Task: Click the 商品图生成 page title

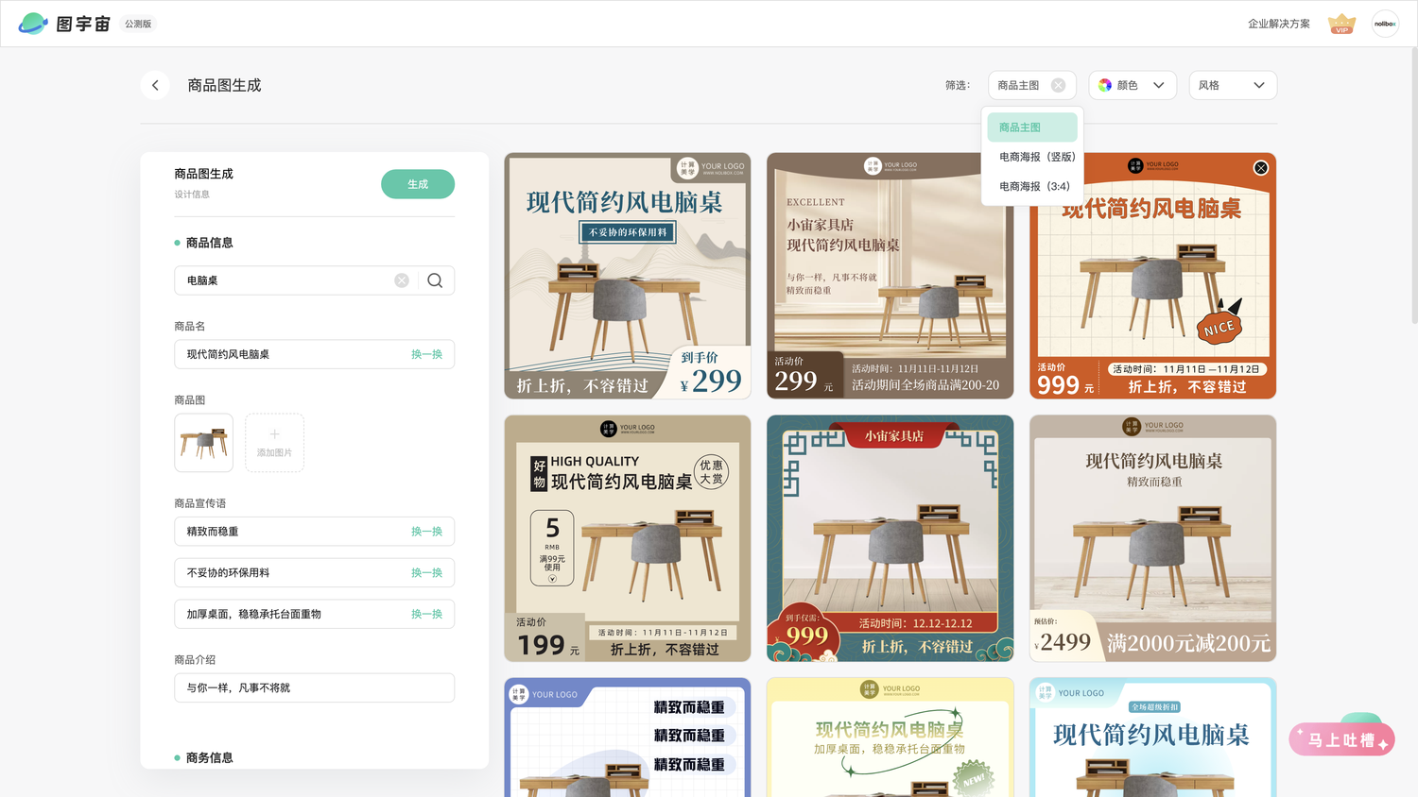Action: [x=224, y=85]
